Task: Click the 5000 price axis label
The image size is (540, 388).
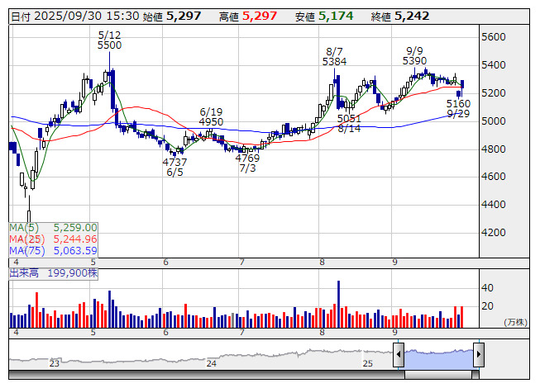Action: click(494, 121)
